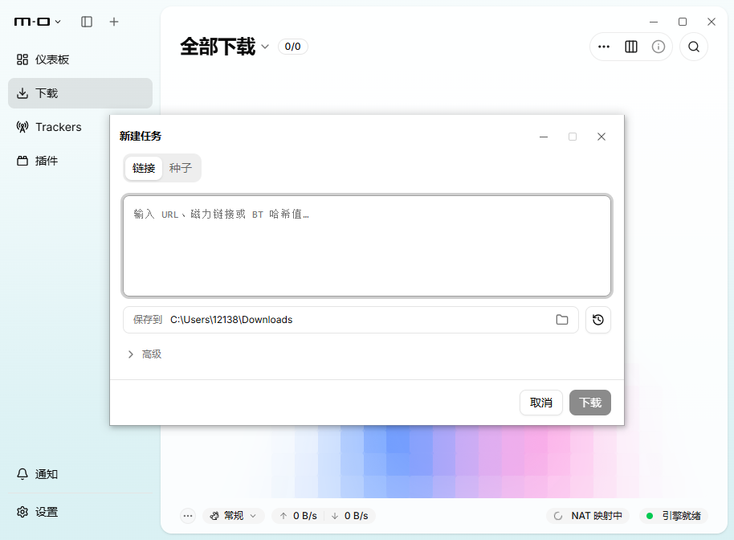Focus the URL / magnet link text area

point(367,246)
